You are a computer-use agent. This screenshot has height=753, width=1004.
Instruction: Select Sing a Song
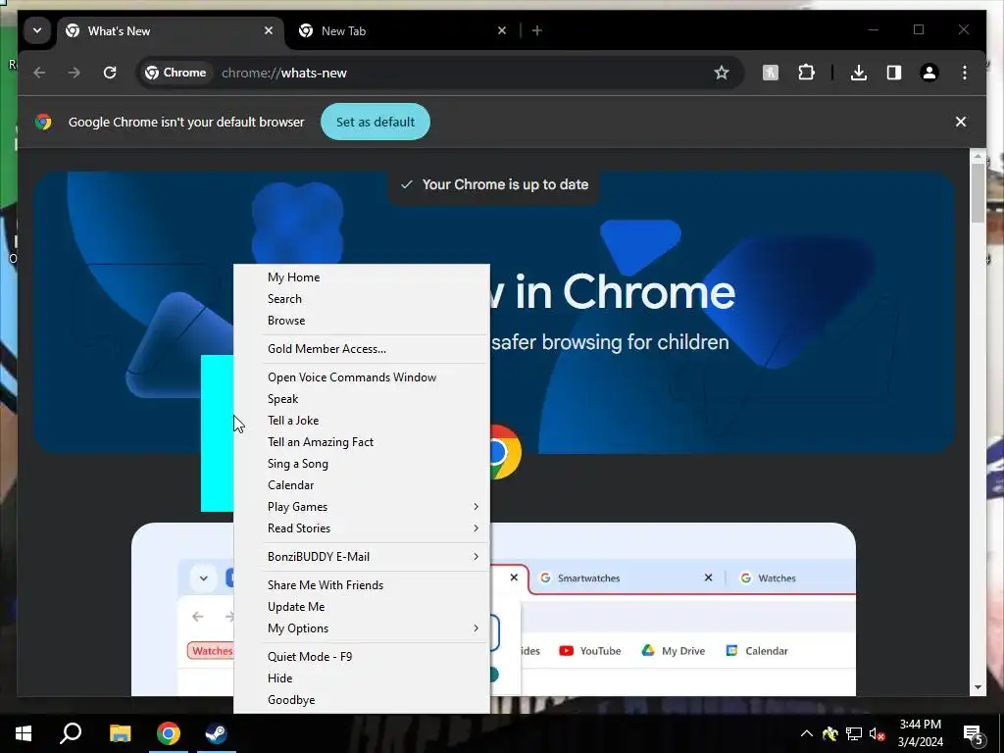pos(362,464)
